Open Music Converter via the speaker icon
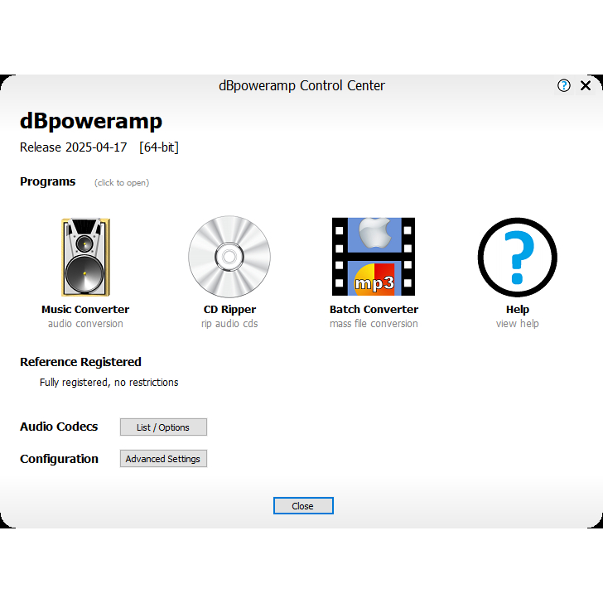 (x=85, y=257)
